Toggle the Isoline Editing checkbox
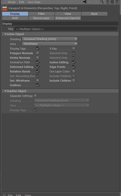This screenshot has width=121, height=196. click(74, 62)
